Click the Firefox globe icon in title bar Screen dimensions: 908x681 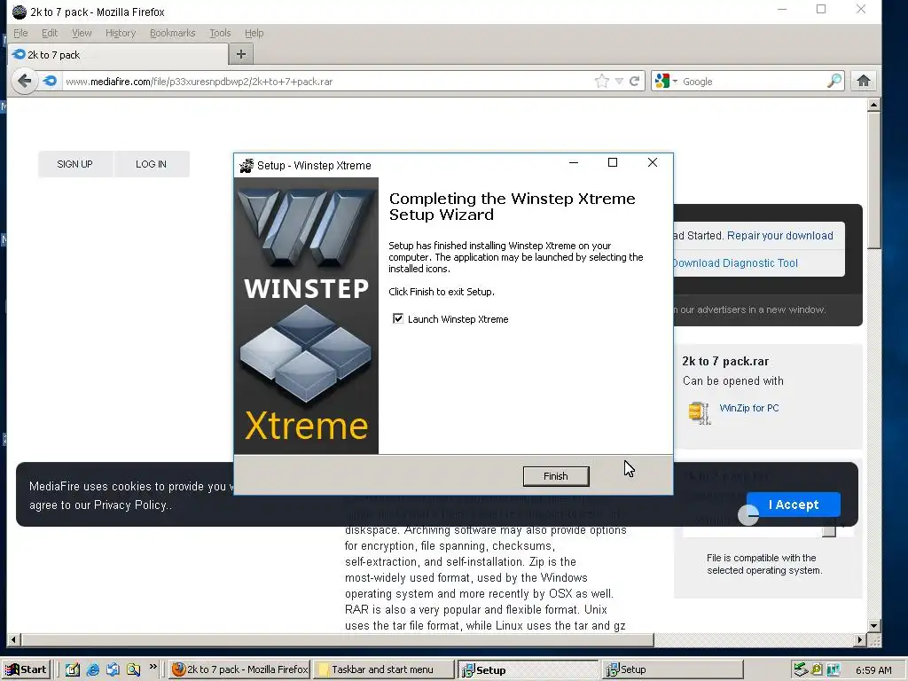coord(20,12)
